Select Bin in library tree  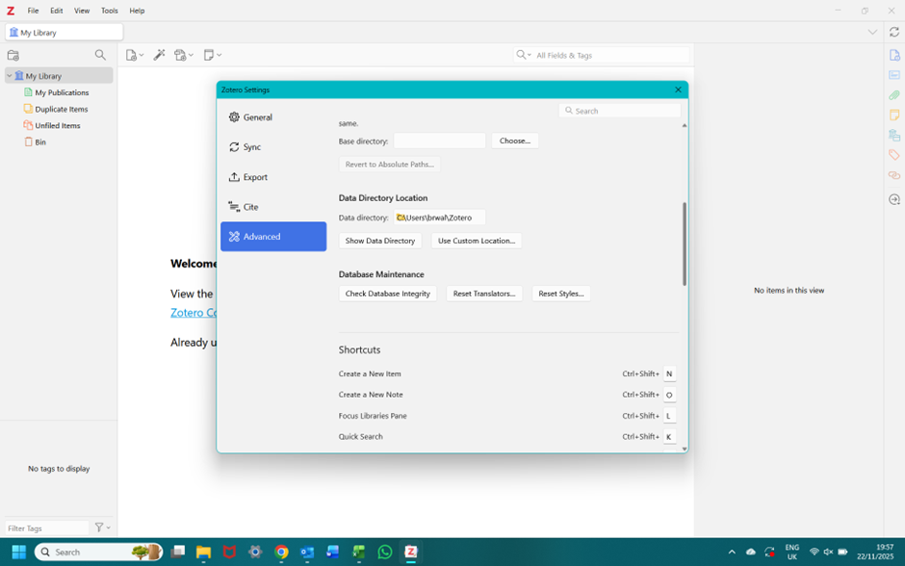[40, 141]
